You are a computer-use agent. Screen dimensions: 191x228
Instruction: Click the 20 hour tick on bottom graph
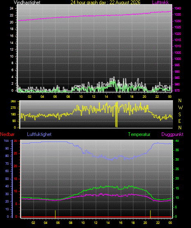coord(145,223)
